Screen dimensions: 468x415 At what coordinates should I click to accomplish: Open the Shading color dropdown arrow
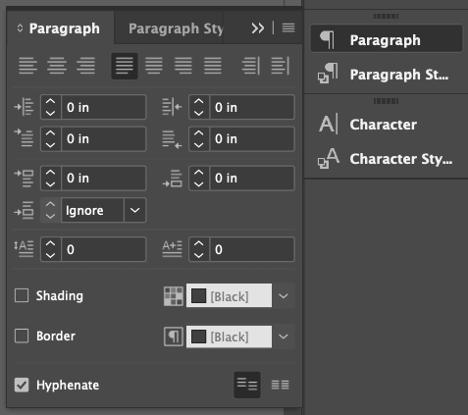point(284,296)
